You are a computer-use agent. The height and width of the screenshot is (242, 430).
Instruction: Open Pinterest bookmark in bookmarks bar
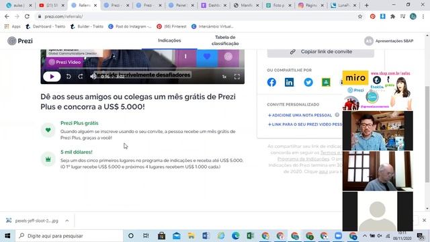[x=171, y=27]
